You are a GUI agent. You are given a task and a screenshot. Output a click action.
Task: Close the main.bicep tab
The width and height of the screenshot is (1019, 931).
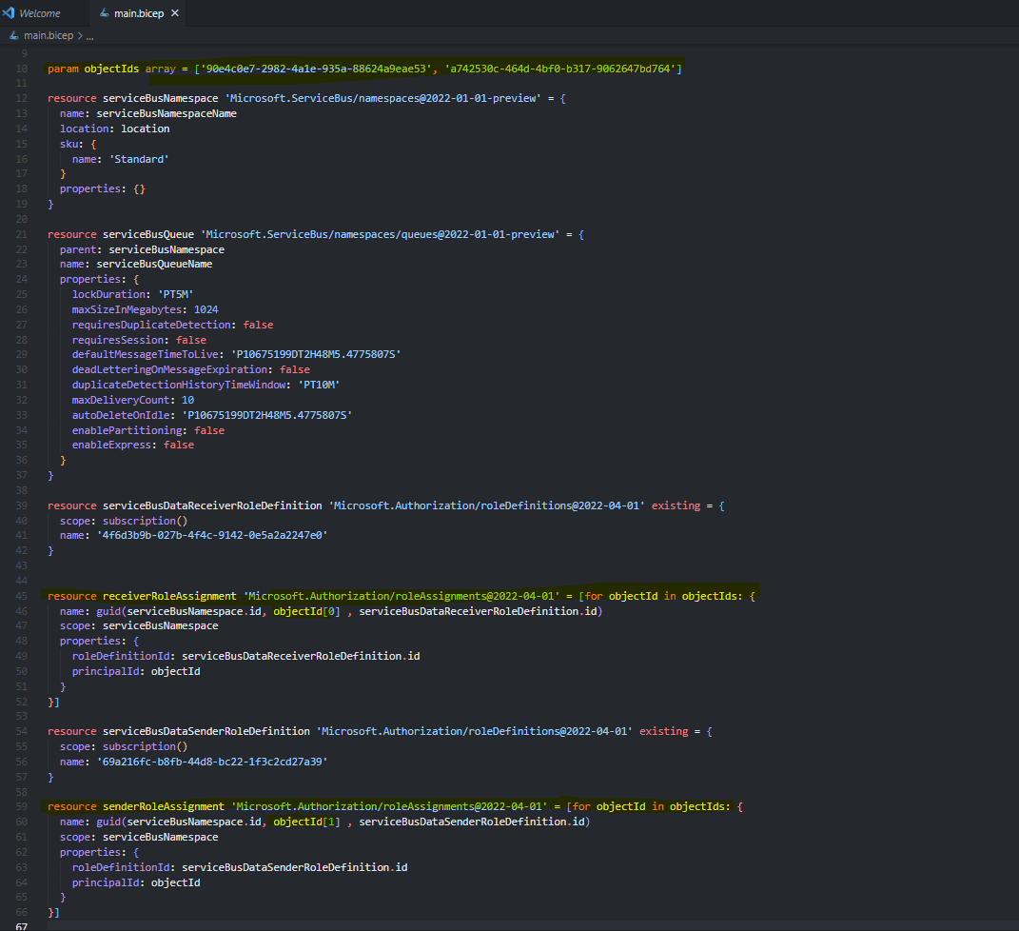point(175,13)
